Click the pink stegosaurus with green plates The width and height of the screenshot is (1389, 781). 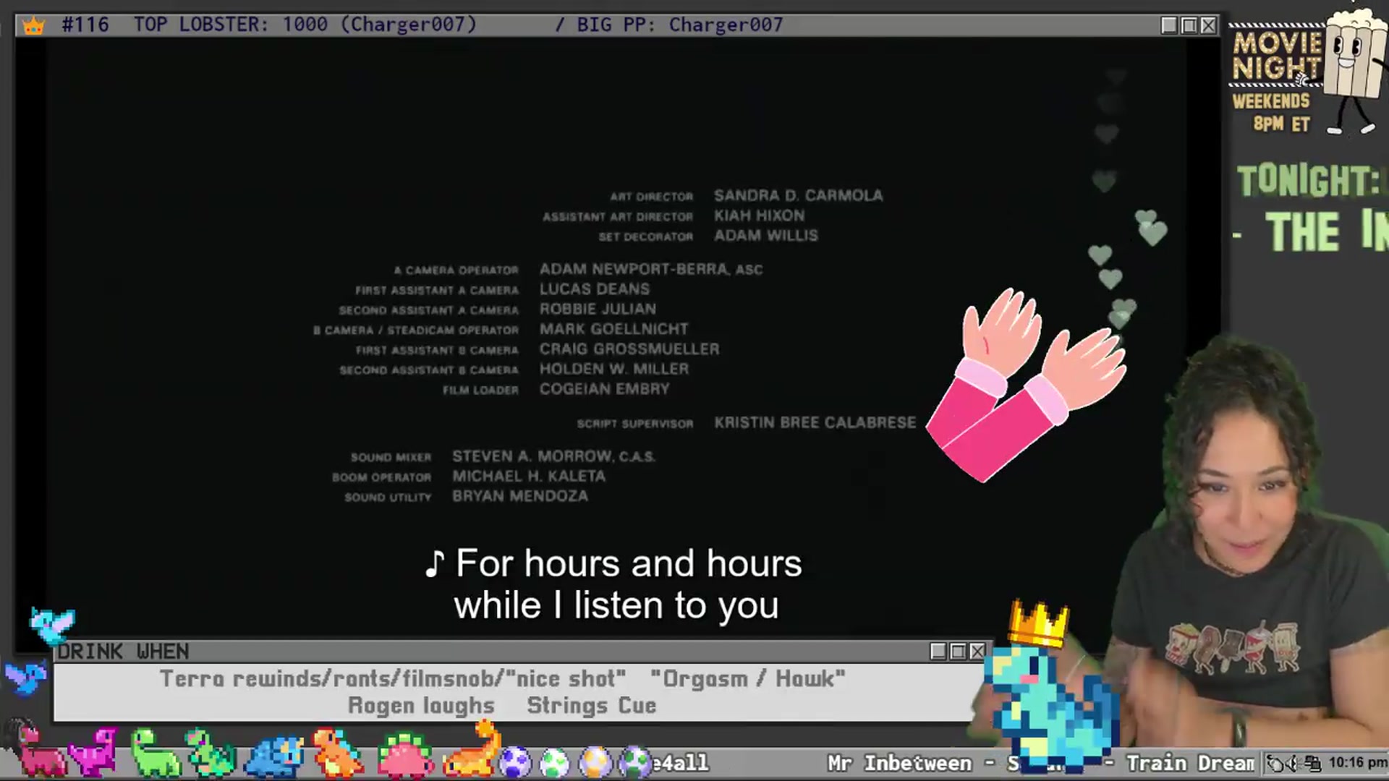click(x=405, y=756)
